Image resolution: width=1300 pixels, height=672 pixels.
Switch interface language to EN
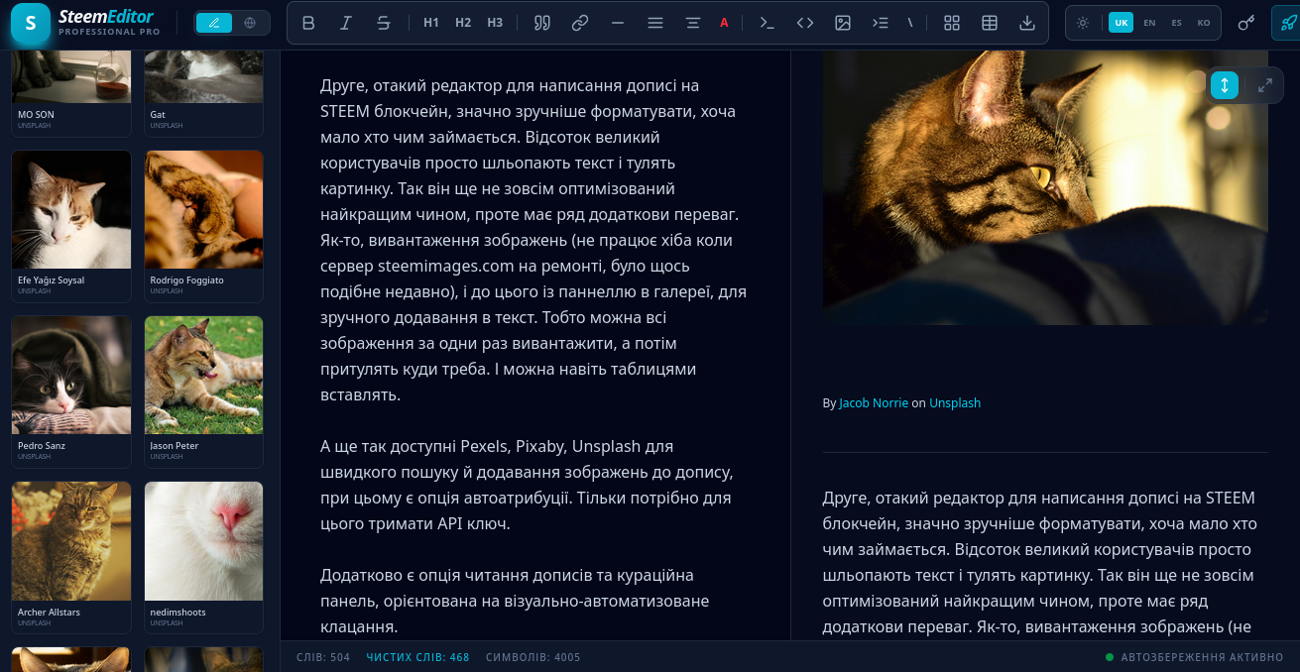tap(1149, 23)
